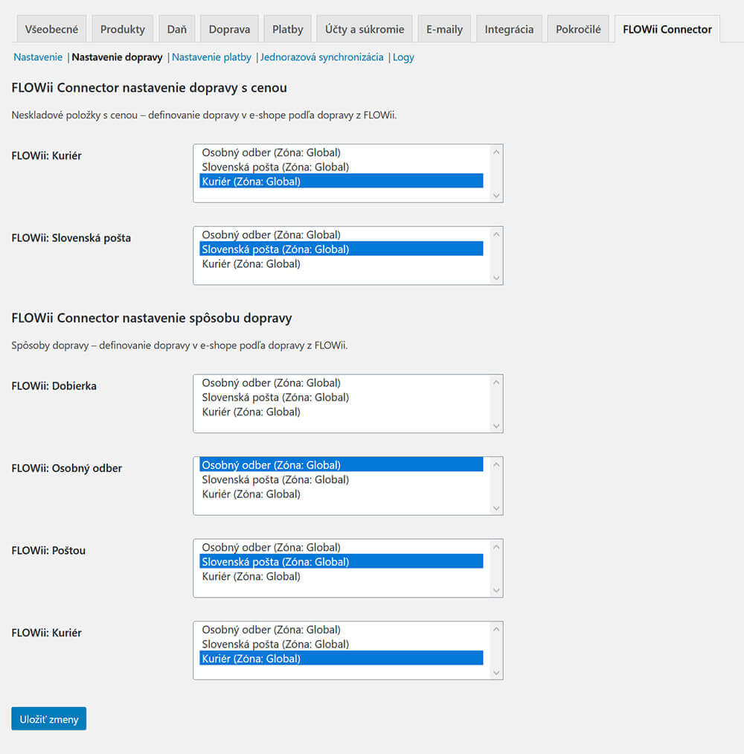Save changes with Uložiť zmeny button
This screenshot has height=754, width=744.
coord(49,718)
